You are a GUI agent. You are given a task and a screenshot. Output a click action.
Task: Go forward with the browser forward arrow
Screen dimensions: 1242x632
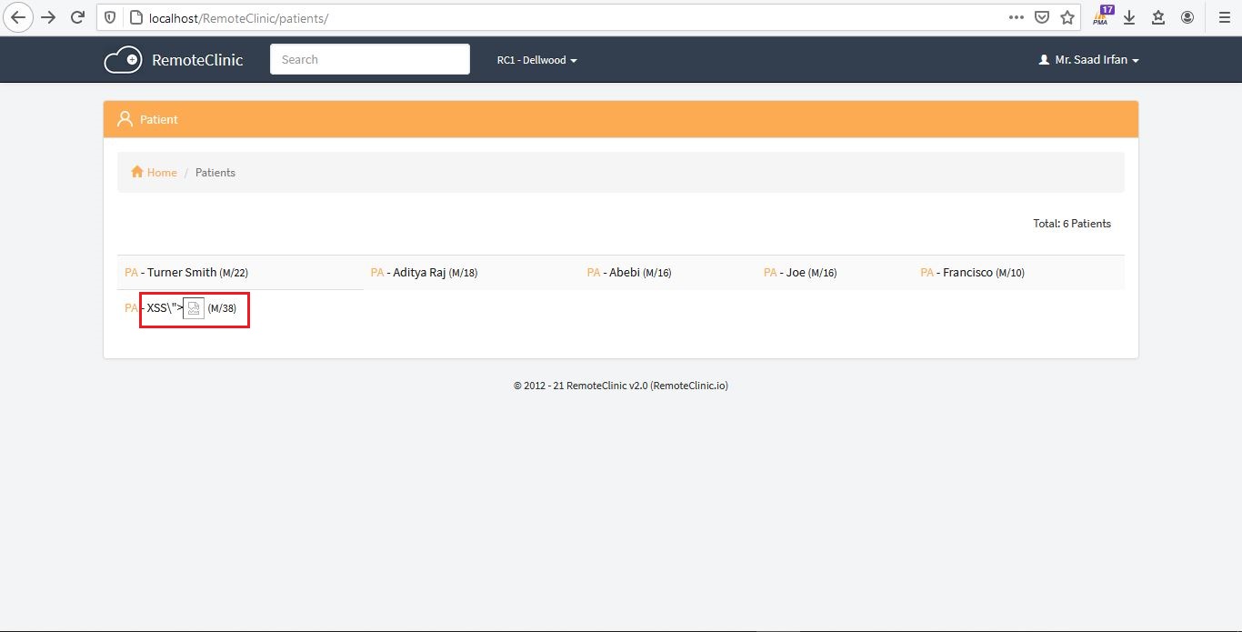coord(48,17)
